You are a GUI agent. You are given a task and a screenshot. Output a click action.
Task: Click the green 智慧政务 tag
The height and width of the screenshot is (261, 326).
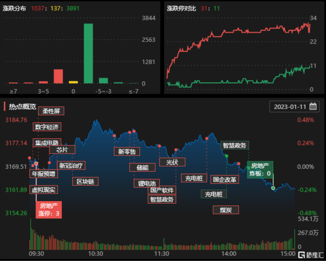235,145
